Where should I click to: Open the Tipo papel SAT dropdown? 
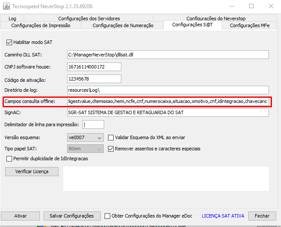[x=85, y=149]
